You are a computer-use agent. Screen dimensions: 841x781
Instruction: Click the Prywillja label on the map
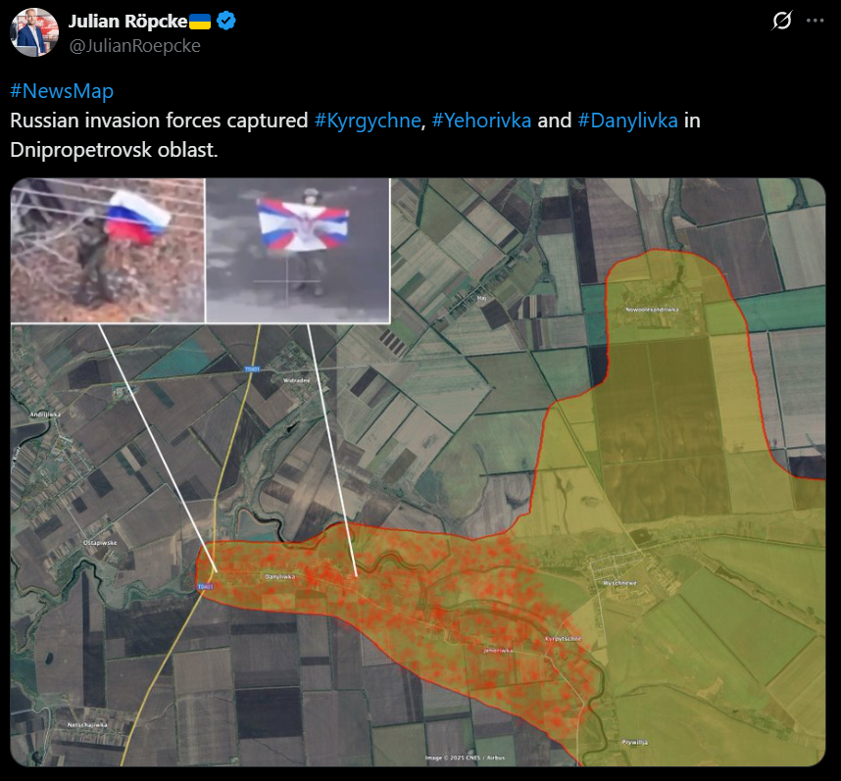634,743
